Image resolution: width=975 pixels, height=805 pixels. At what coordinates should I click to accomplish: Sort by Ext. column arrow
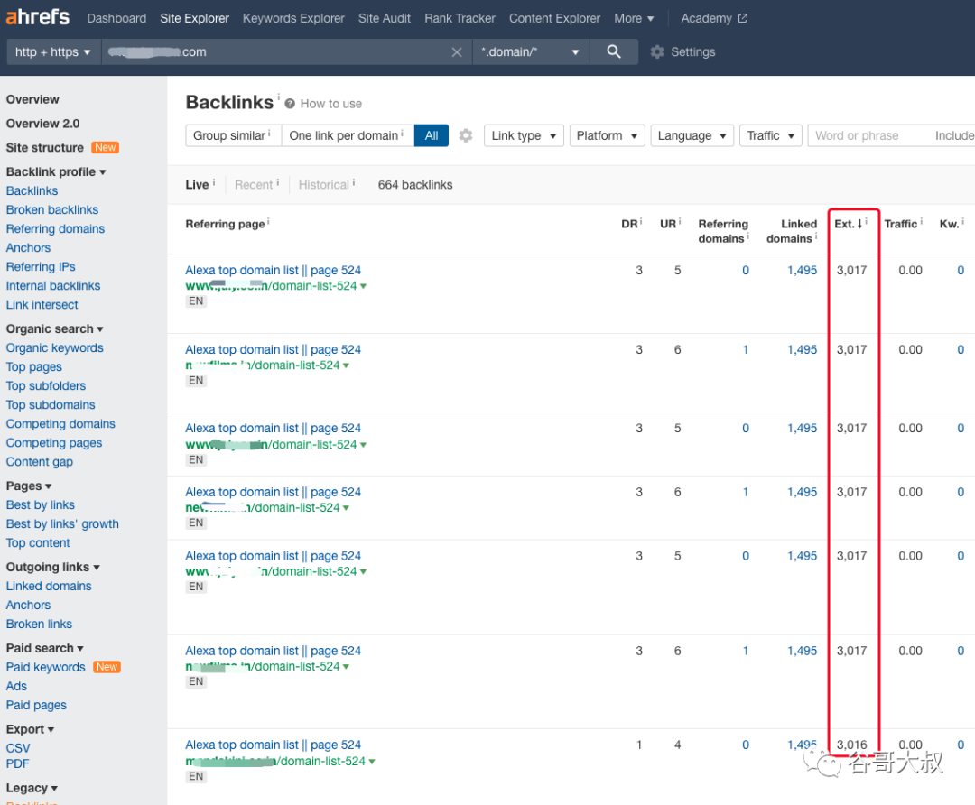coord(860,224)
